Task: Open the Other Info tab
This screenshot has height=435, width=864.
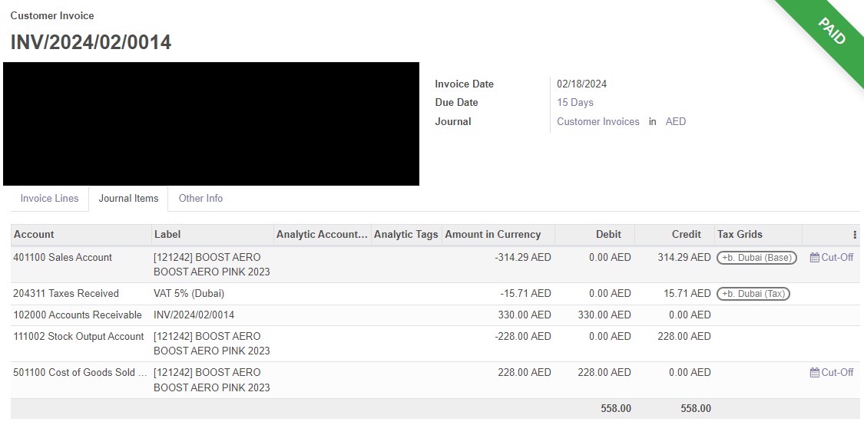Action: [x=200, y=198]
